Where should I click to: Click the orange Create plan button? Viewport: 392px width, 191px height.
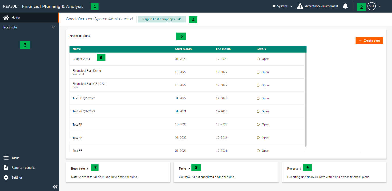click(x=369, y=41)
